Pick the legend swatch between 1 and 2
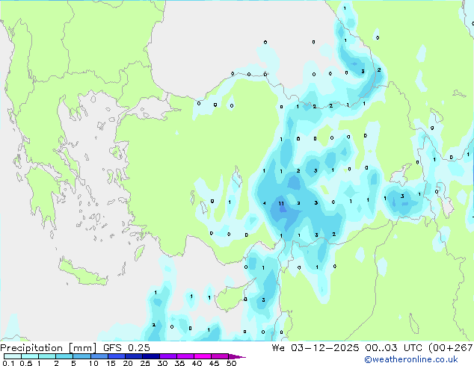474x366 pixels. click(x=47, y=356)
